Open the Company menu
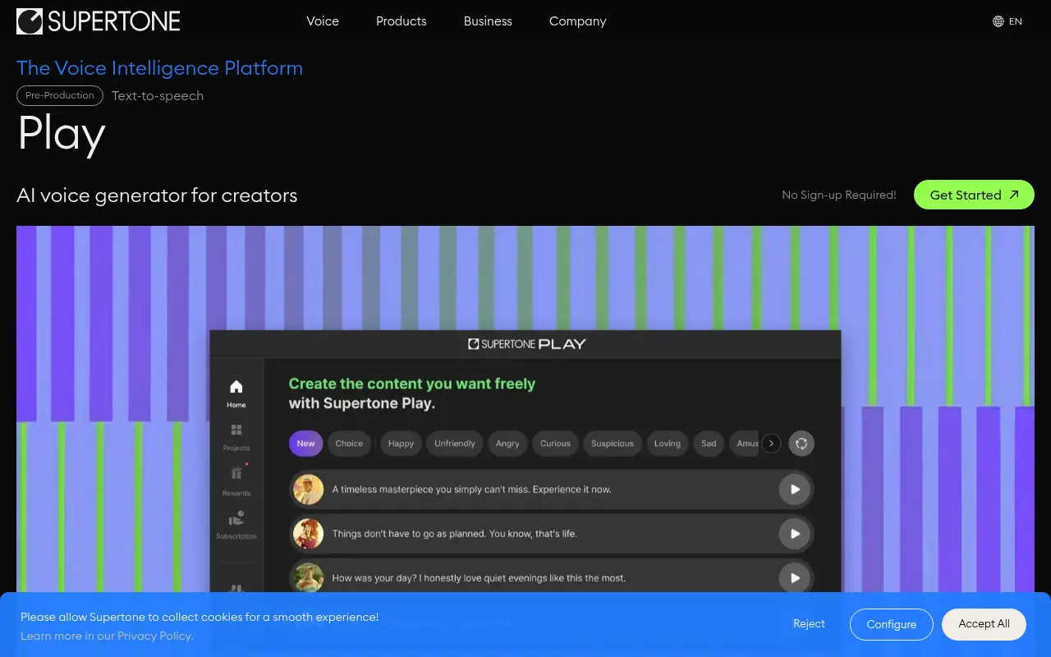 [577, 21]
